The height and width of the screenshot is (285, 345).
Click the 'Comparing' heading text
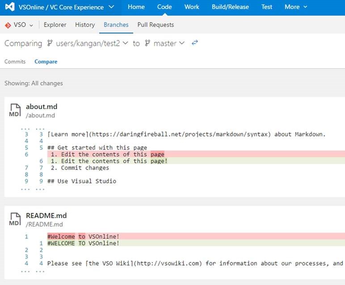23,43
